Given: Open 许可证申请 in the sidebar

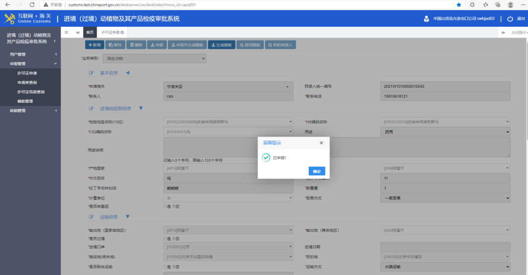Looking at the screenshot, I should click(x=27, y=73).
